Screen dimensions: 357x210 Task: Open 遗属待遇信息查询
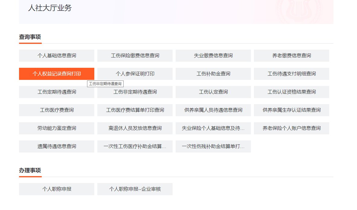click(x=57, y=146)
